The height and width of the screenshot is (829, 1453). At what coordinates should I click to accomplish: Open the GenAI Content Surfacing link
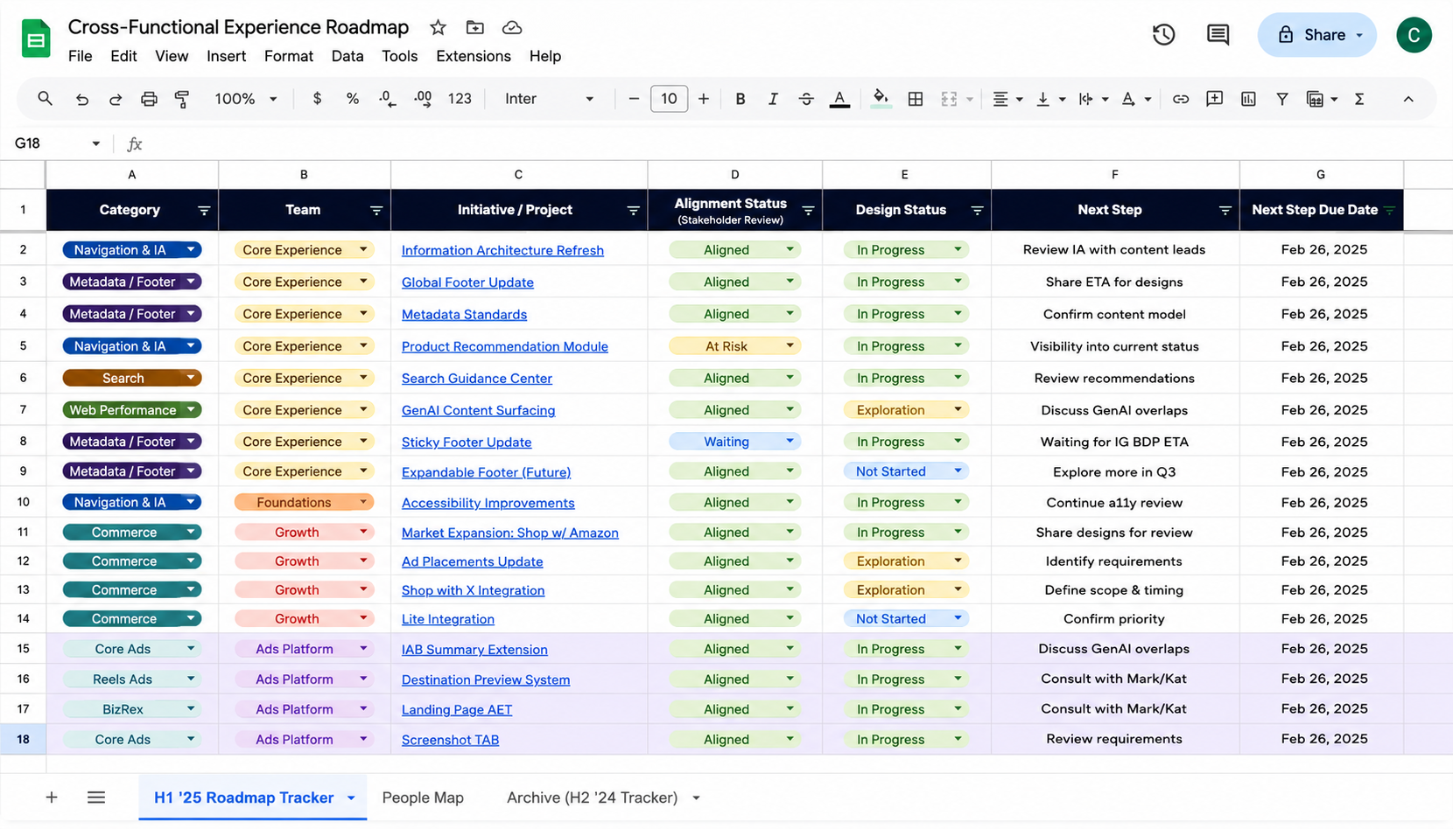pyautogui.click(x=478, y=410)
